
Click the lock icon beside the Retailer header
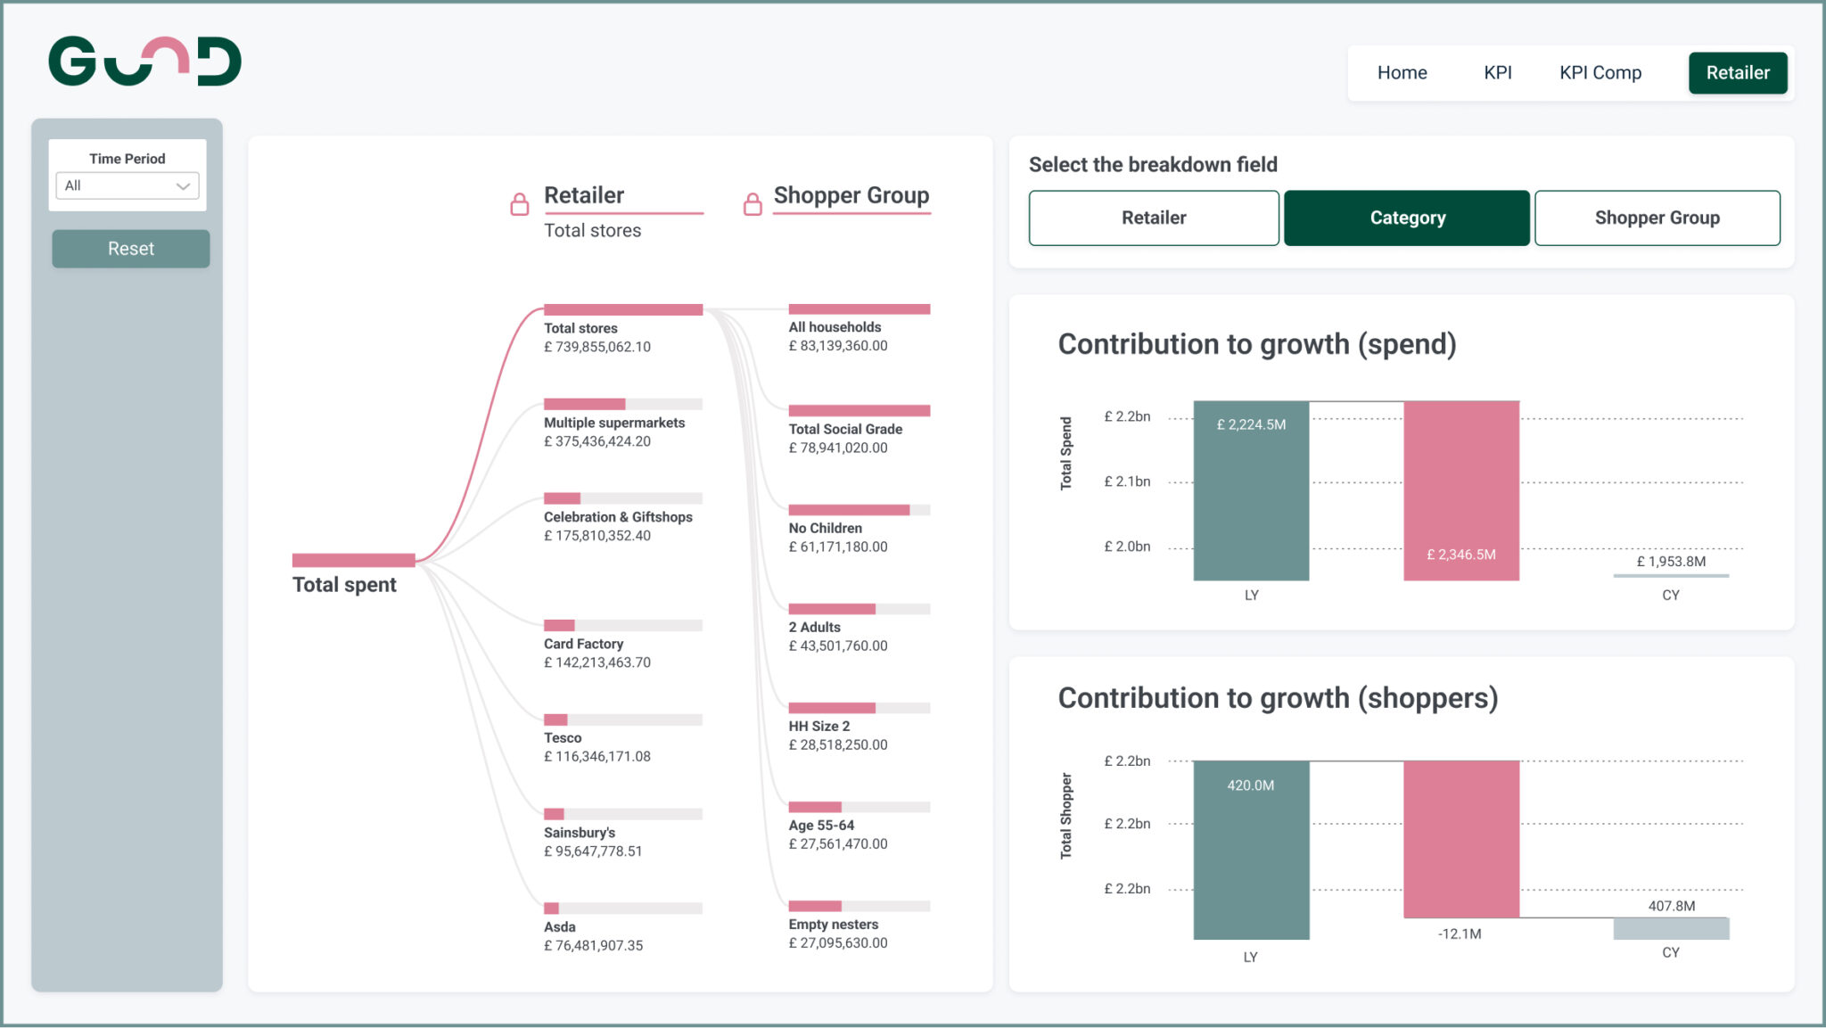[x=520, y=202]
